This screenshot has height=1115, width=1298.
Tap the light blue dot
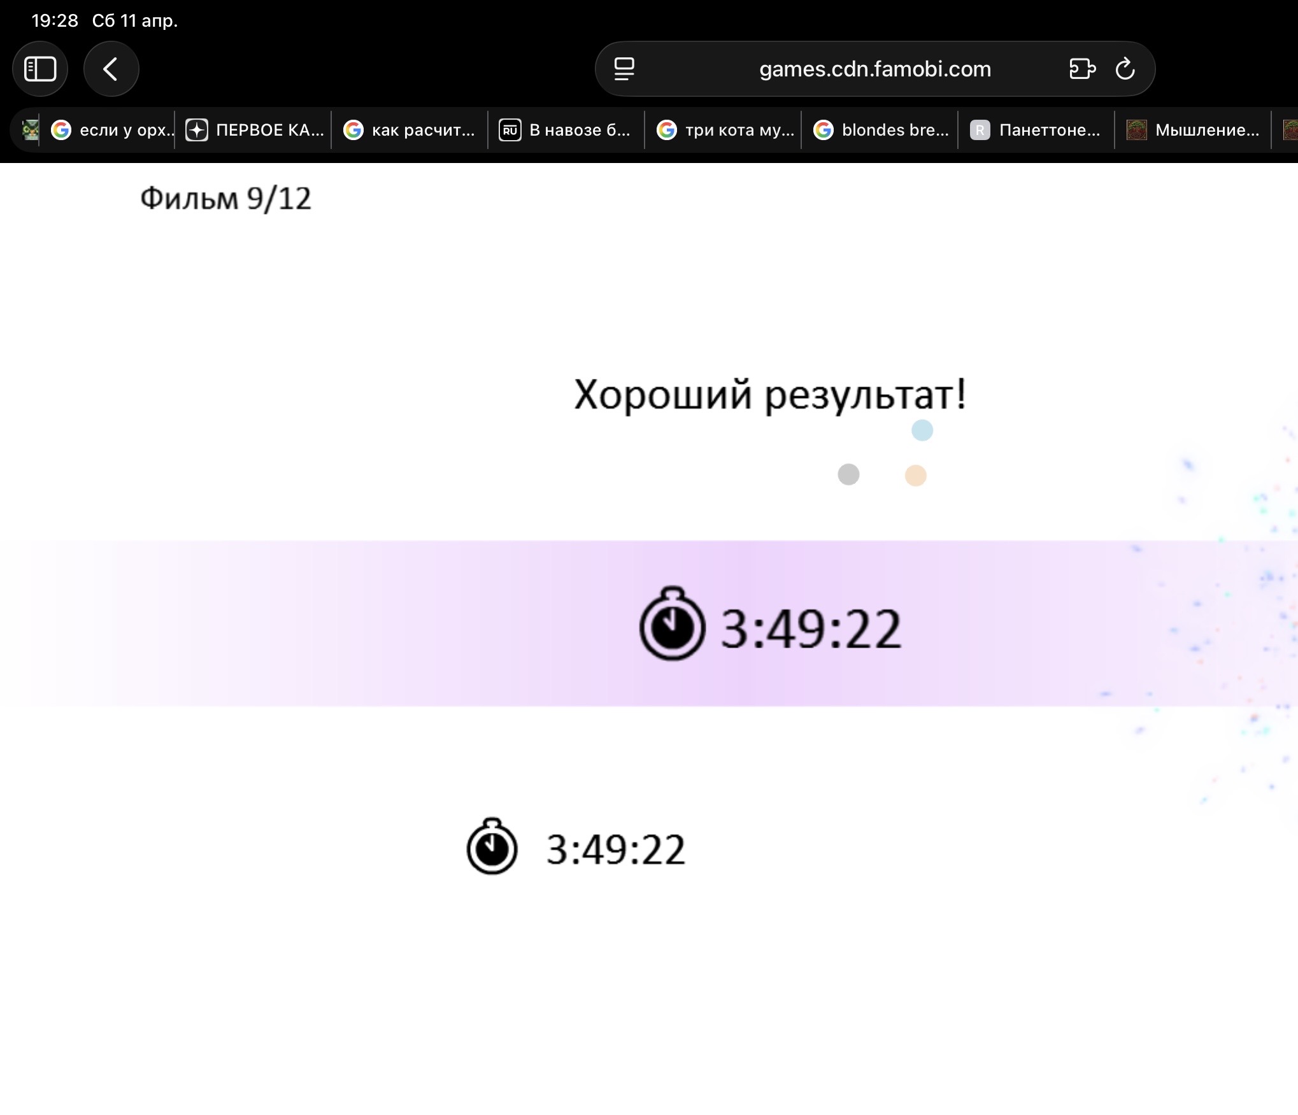point(922,430)
